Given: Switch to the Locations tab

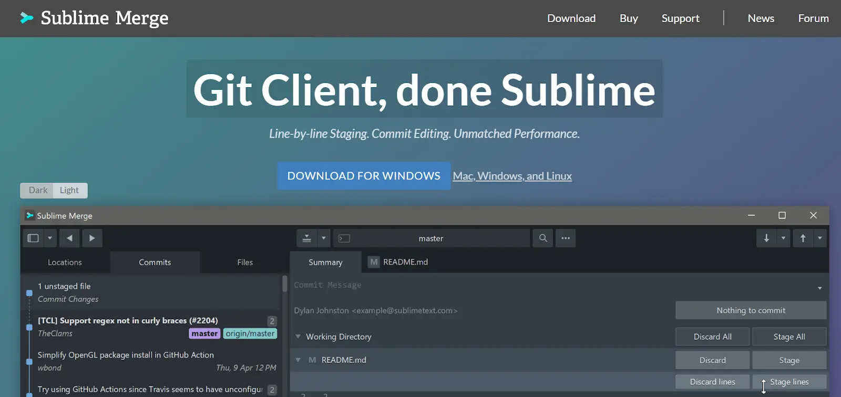Looking at the screenshot, I should coord(65,262).
